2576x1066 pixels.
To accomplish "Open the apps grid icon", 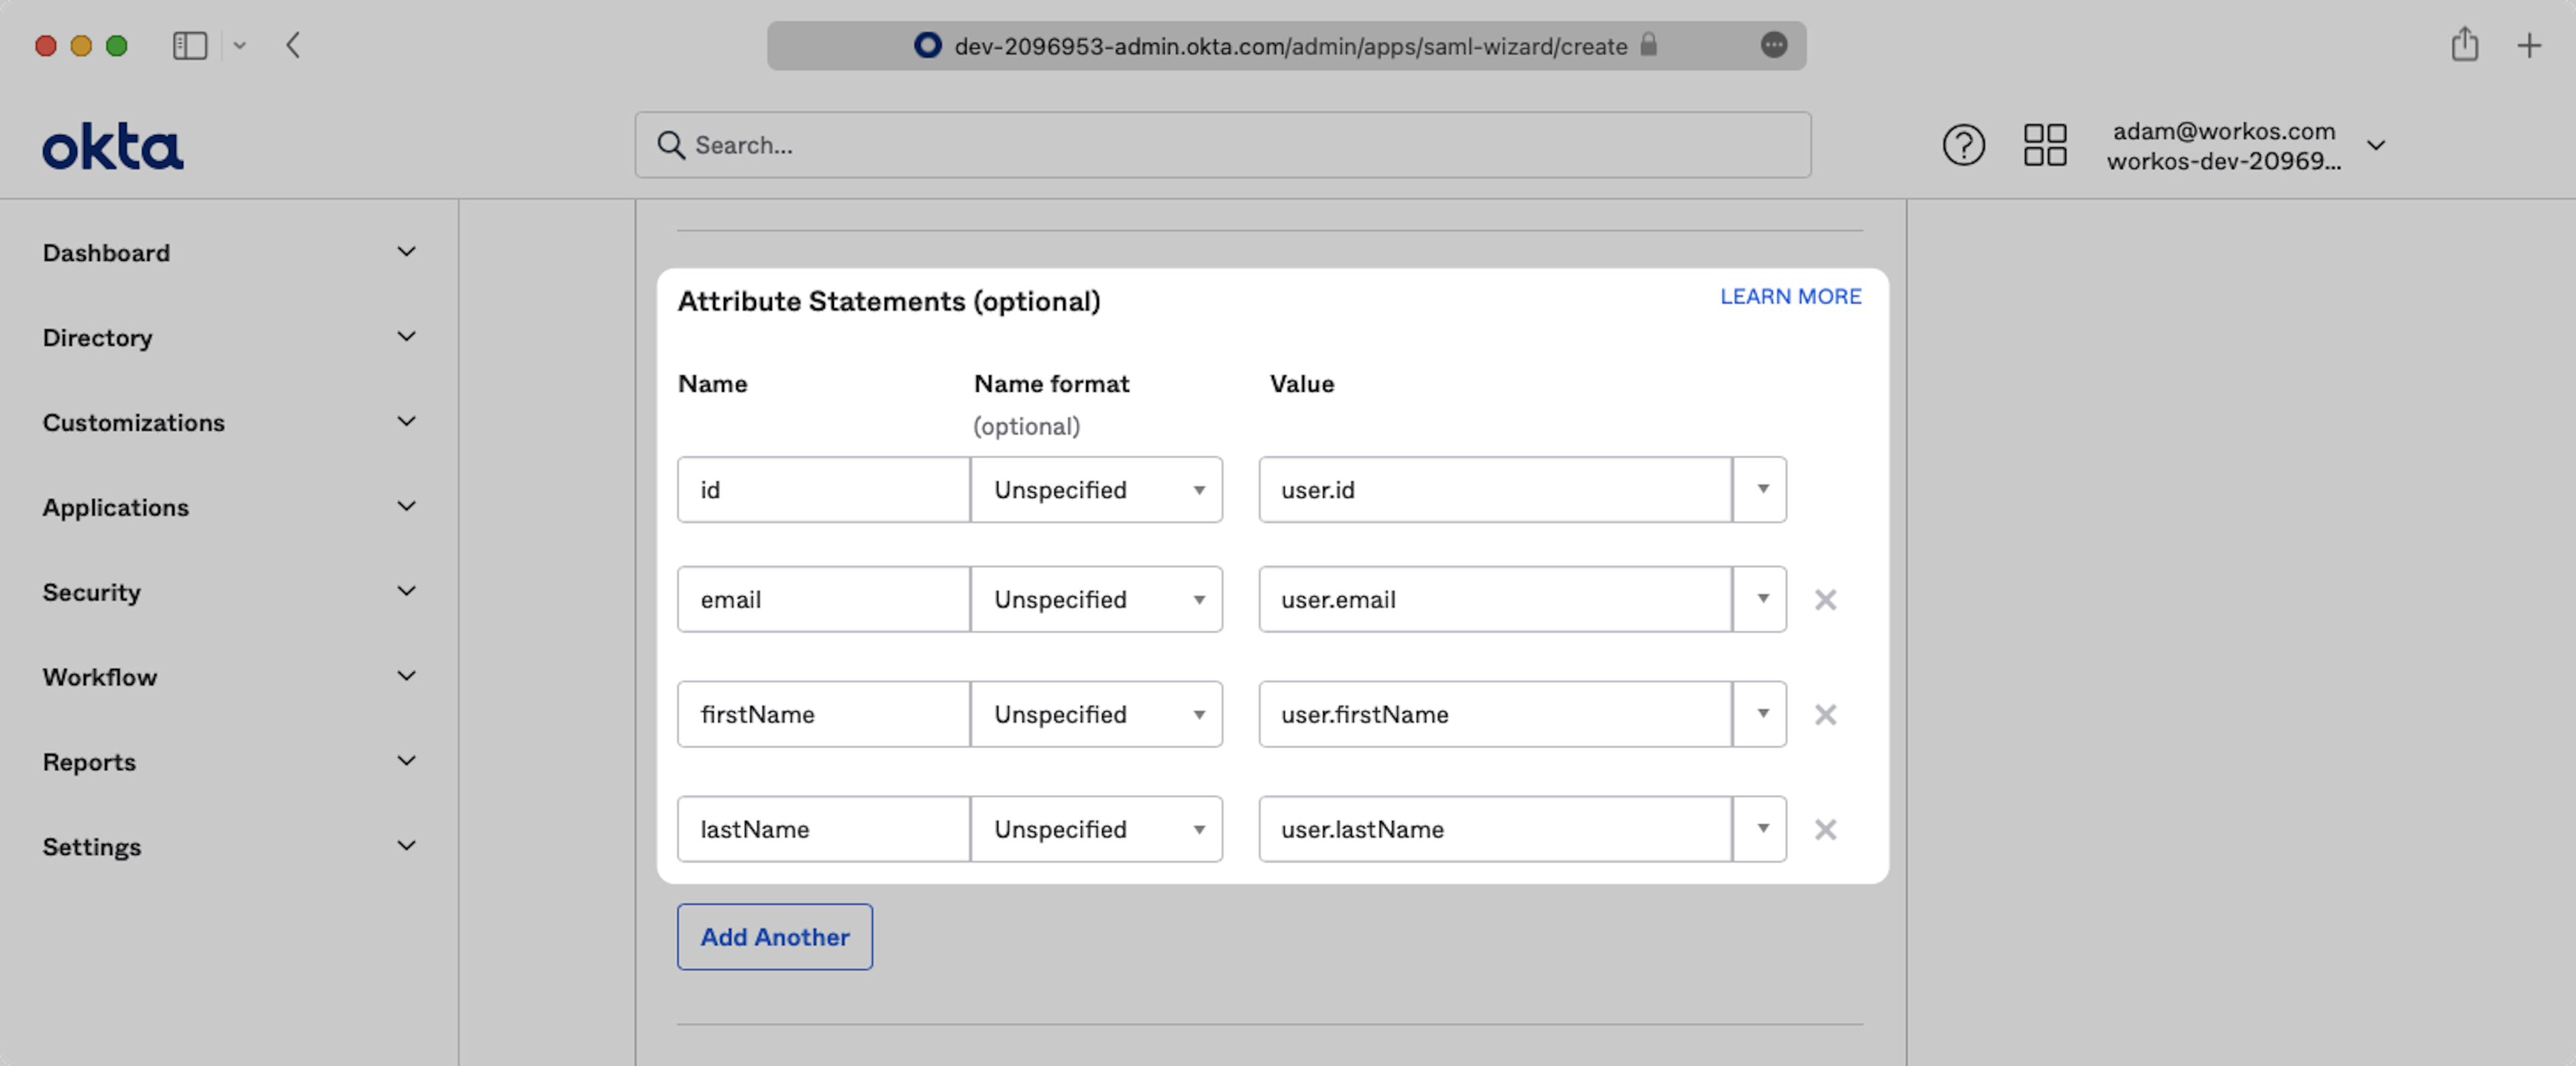I will pos(2044,146).
